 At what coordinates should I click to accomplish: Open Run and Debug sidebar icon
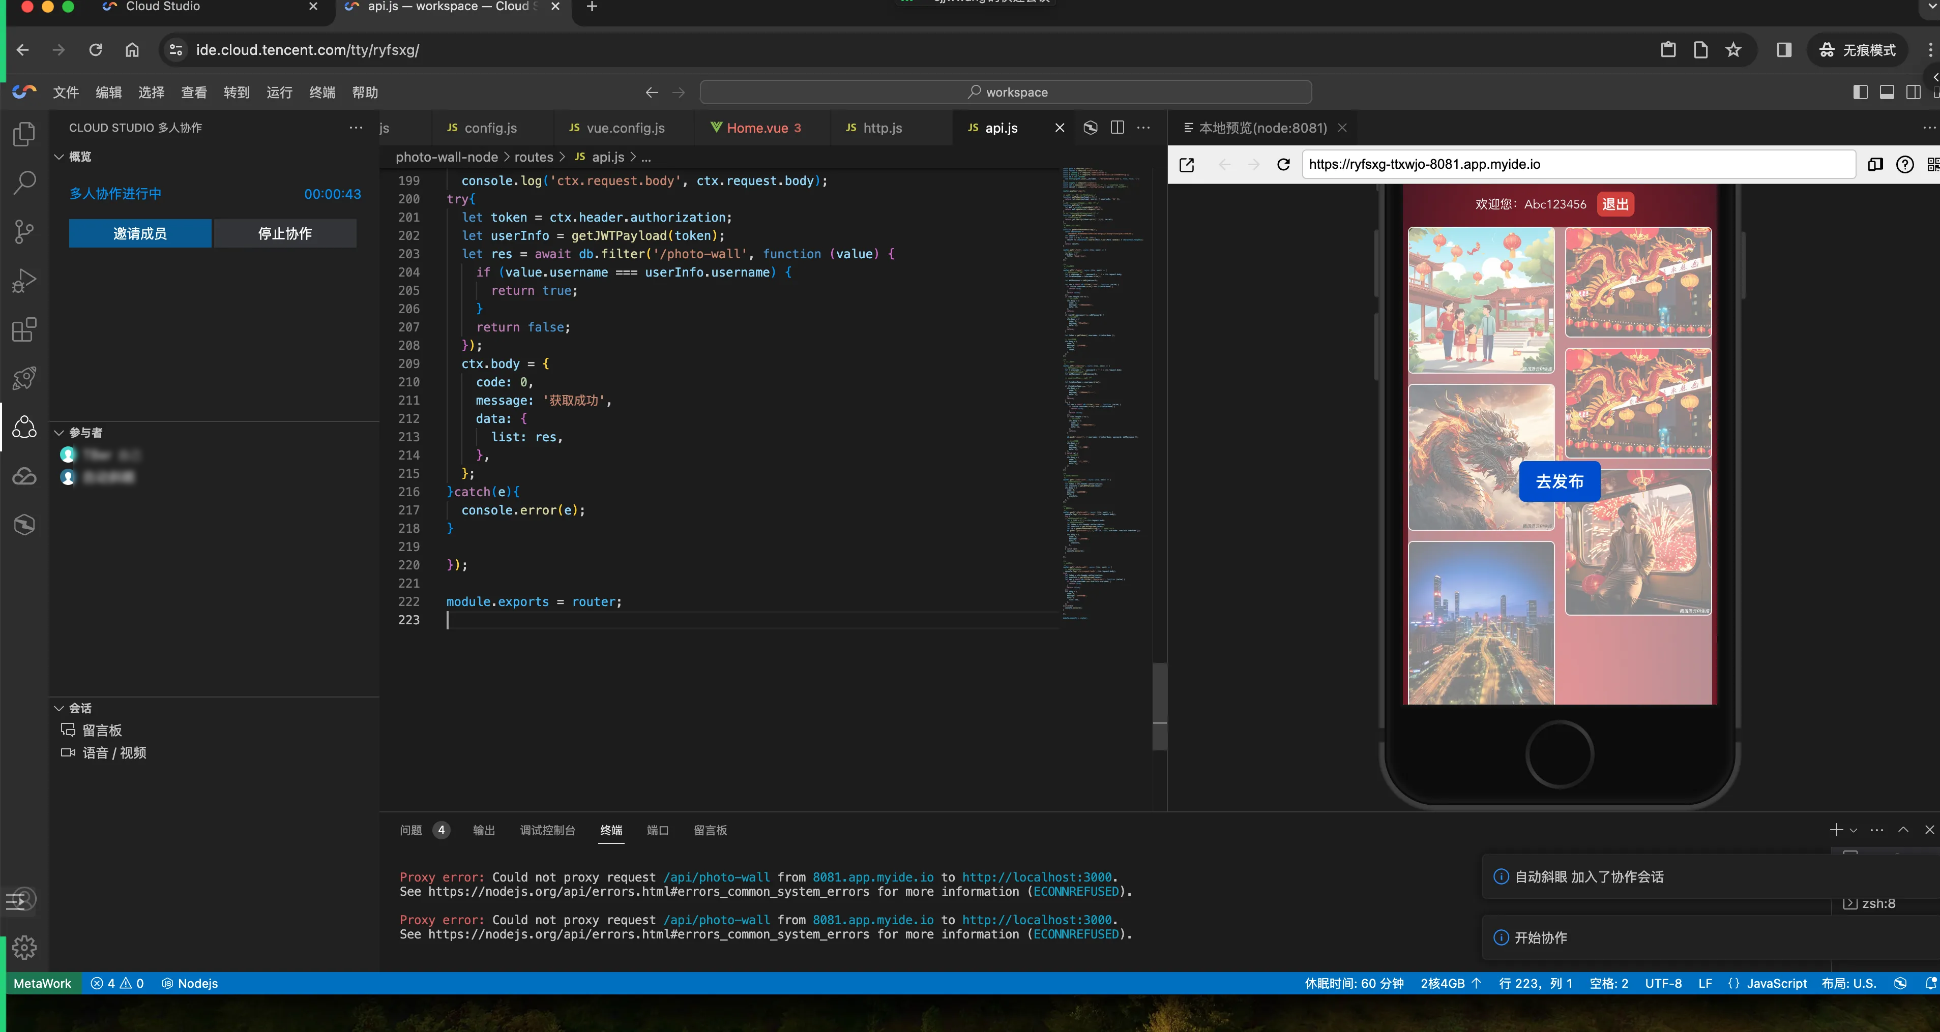coord(24,280)
